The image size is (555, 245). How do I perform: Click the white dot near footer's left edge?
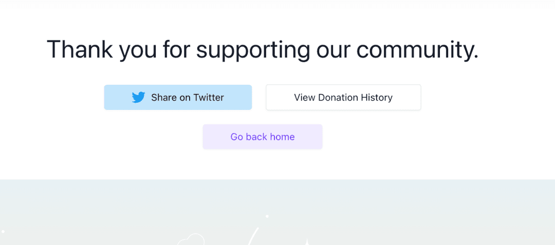point(3,231)
